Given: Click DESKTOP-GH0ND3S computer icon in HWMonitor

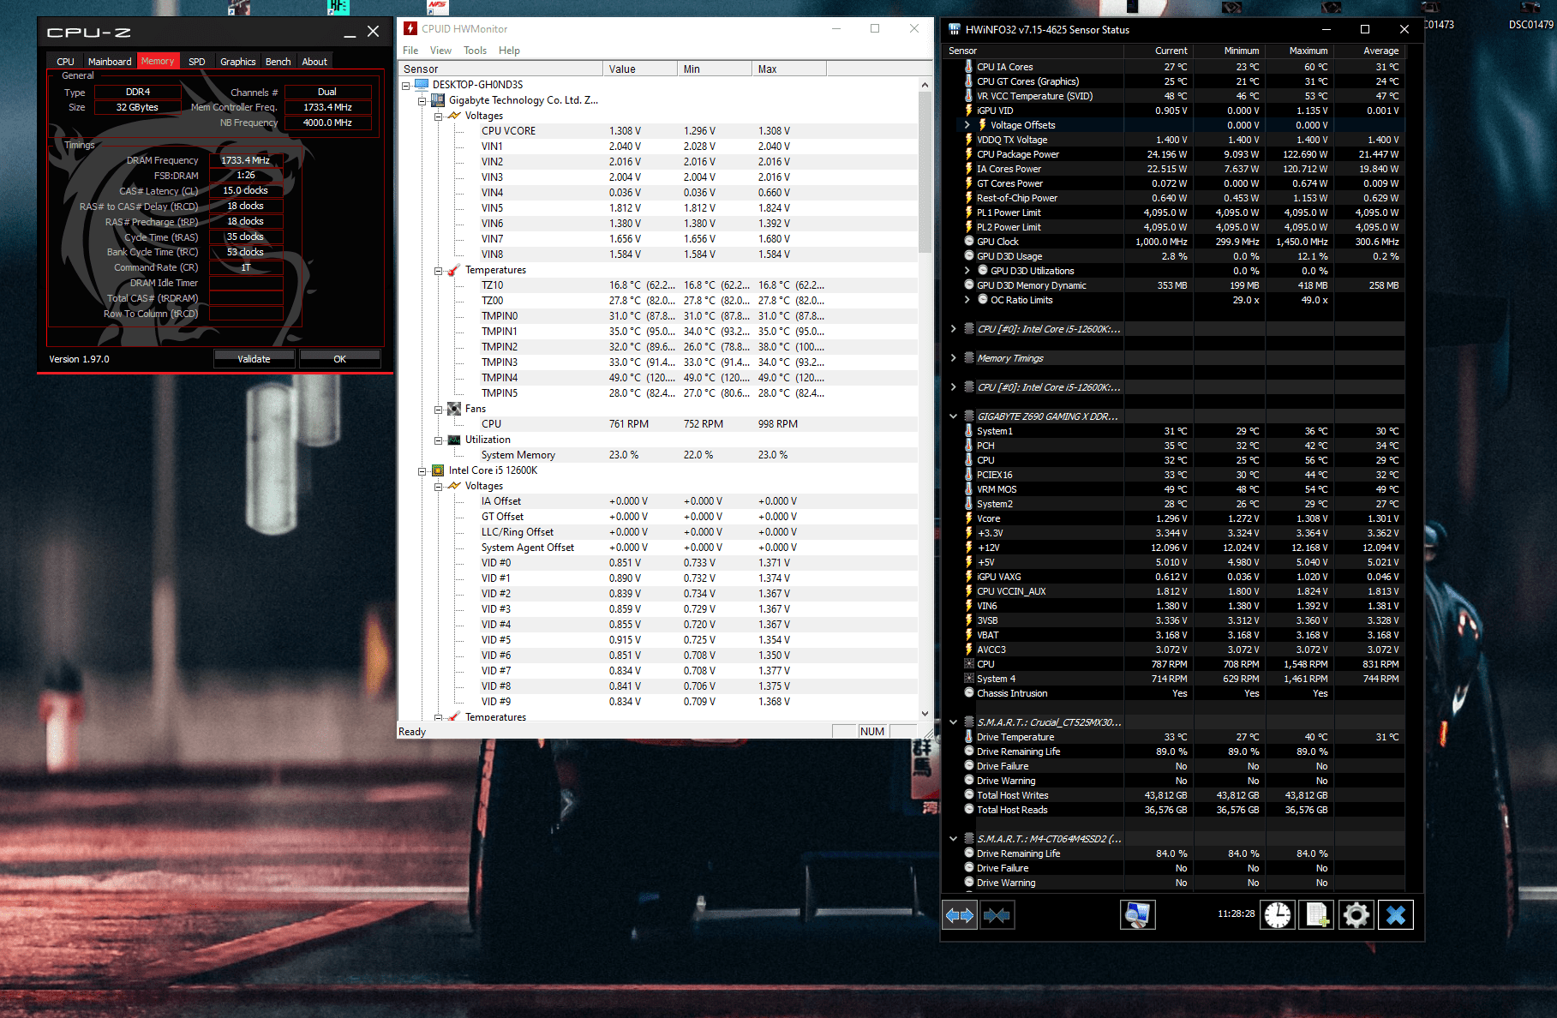Looking at the screenshot, I should 422,85.
